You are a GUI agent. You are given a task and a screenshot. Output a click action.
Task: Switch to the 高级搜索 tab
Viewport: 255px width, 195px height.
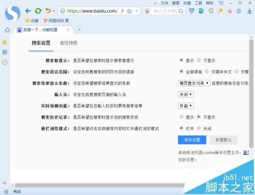[x=68, y=43]
